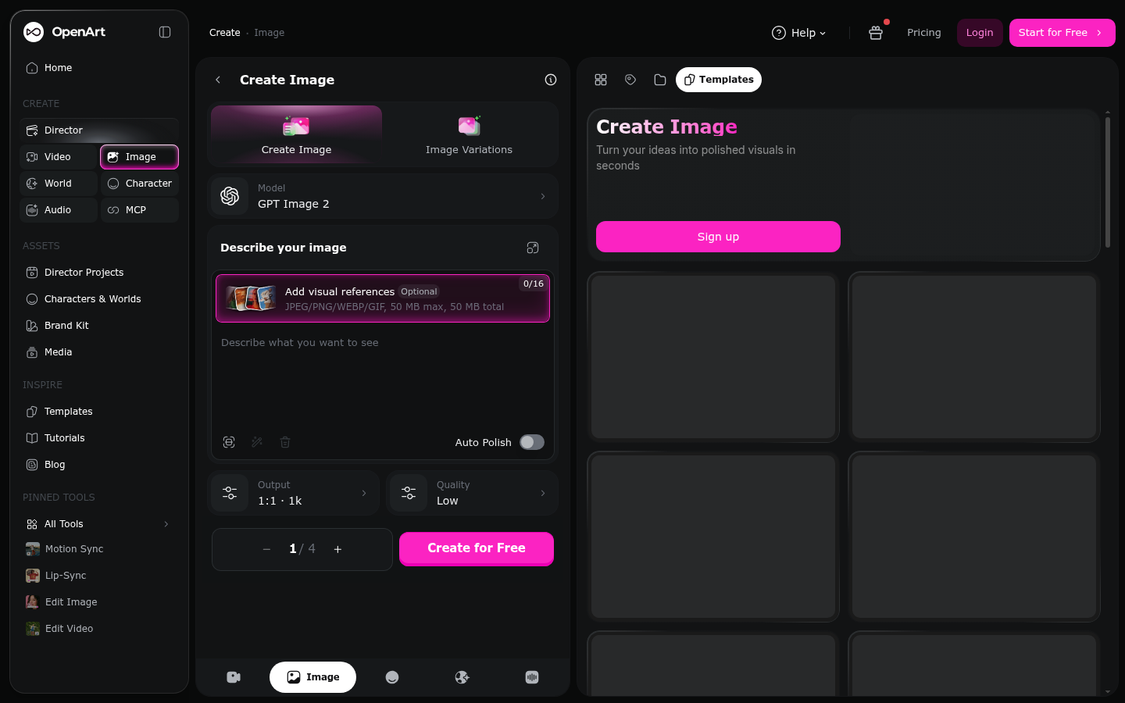This screenshot has width=1125, height=703.
Task: Click the back arrow beside Create Image
Action: coord(218,80)
